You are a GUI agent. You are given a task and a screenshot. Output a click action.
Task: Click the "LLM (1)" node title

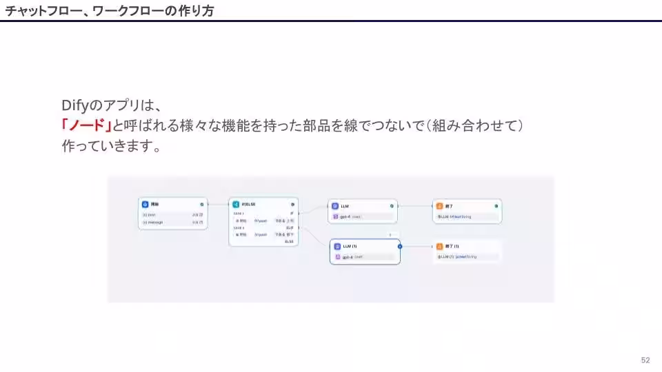pos(350,247)
